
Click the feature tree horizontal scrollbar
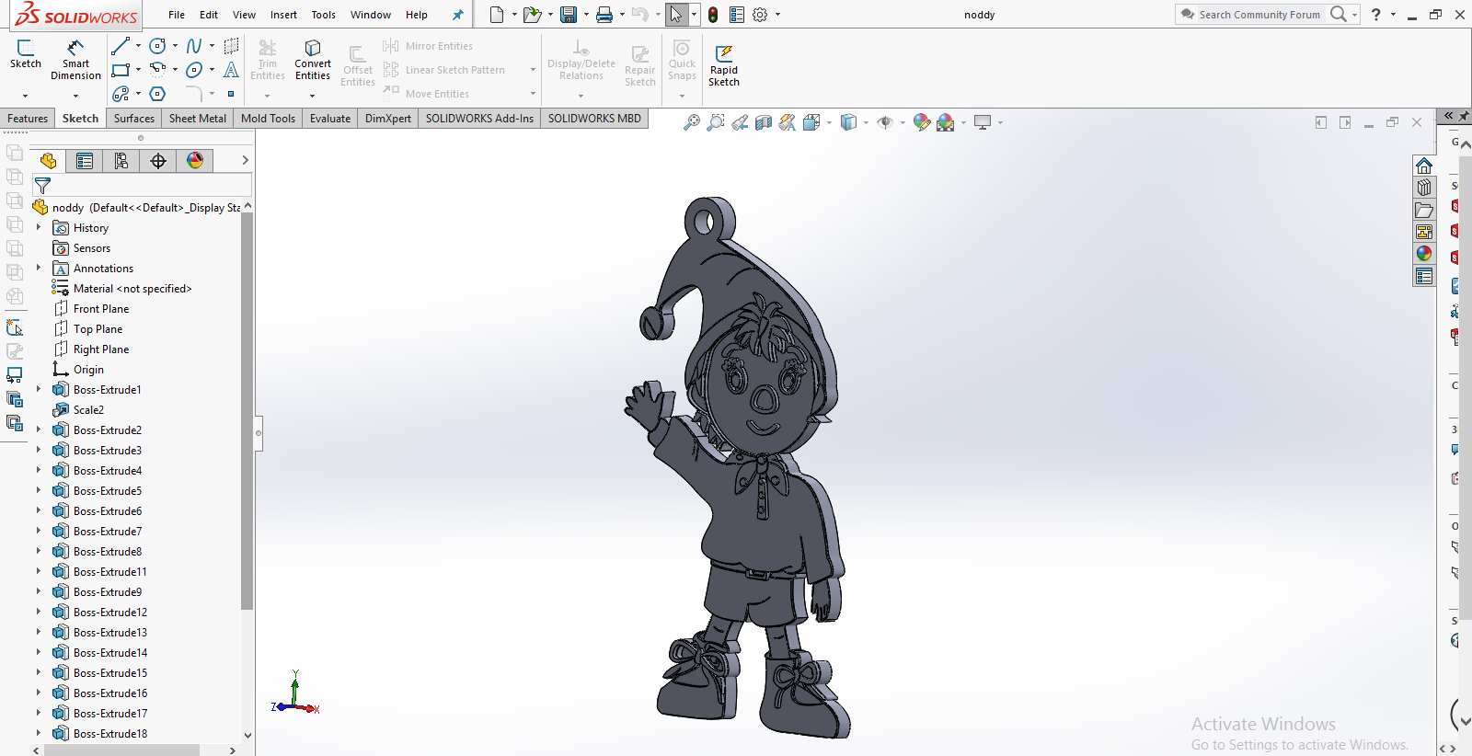pos(121,750)
